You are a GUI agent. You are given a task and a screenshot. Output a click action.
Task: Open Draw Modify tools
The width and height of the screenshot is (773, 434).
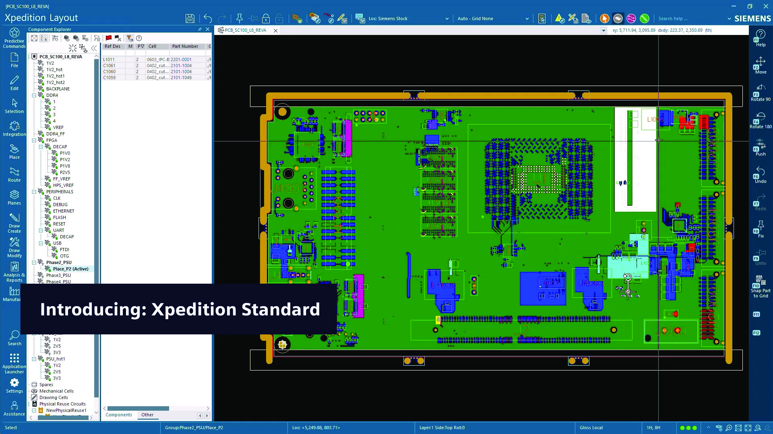[14, 248]
